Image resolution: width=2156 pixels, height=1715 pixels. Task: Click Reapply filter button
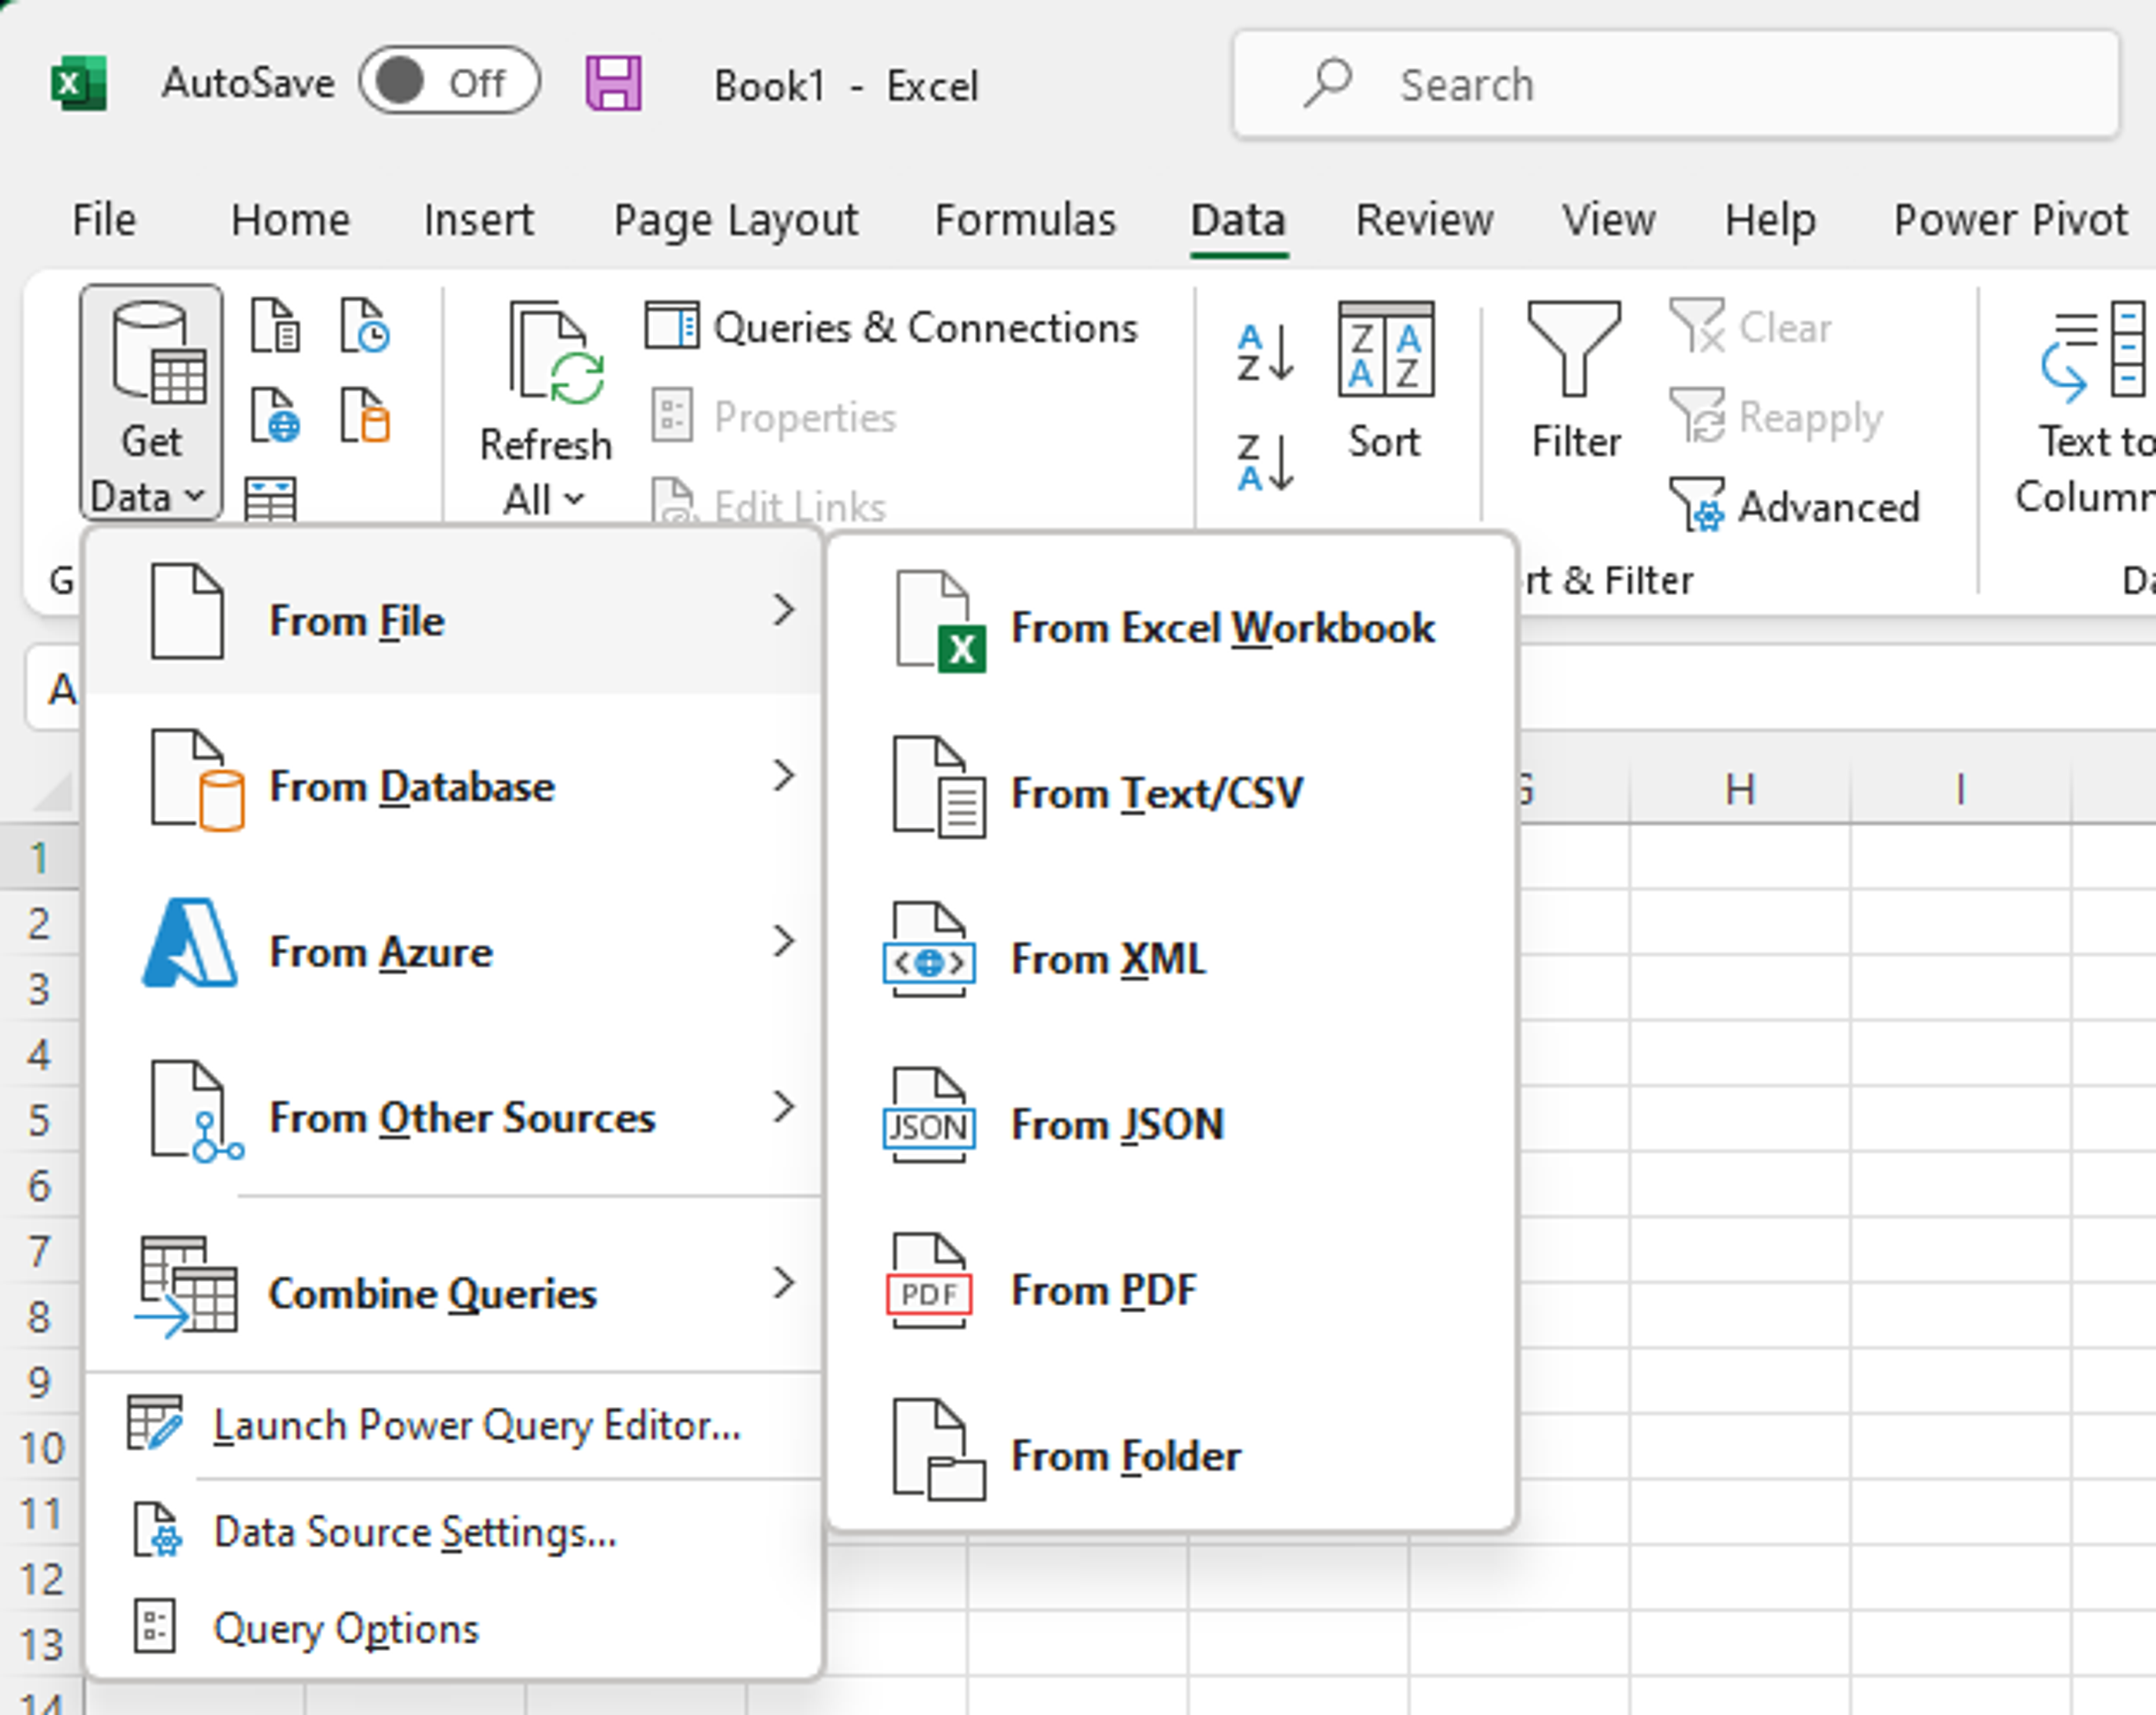pos(1776,416)
